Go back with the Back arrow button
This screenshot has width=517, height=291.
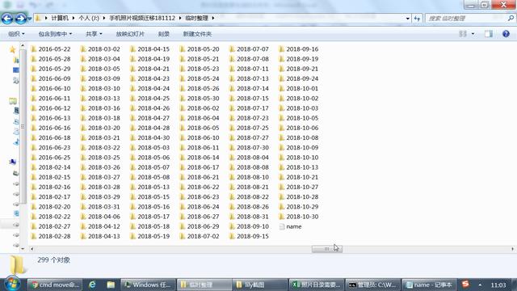[x=7, y=19]
